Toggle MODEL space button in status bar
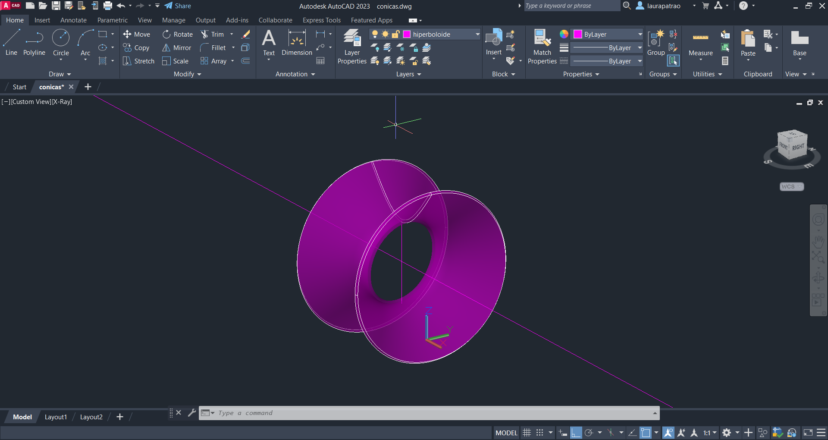This screenshot has width=828, height=440. pos(506,433)
